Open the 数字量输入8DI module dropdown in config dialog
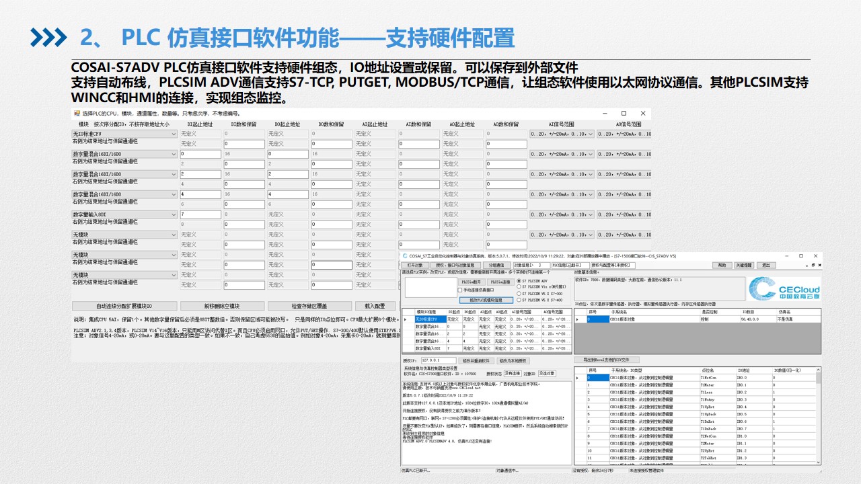861x484 pixels. coord(124,214)
